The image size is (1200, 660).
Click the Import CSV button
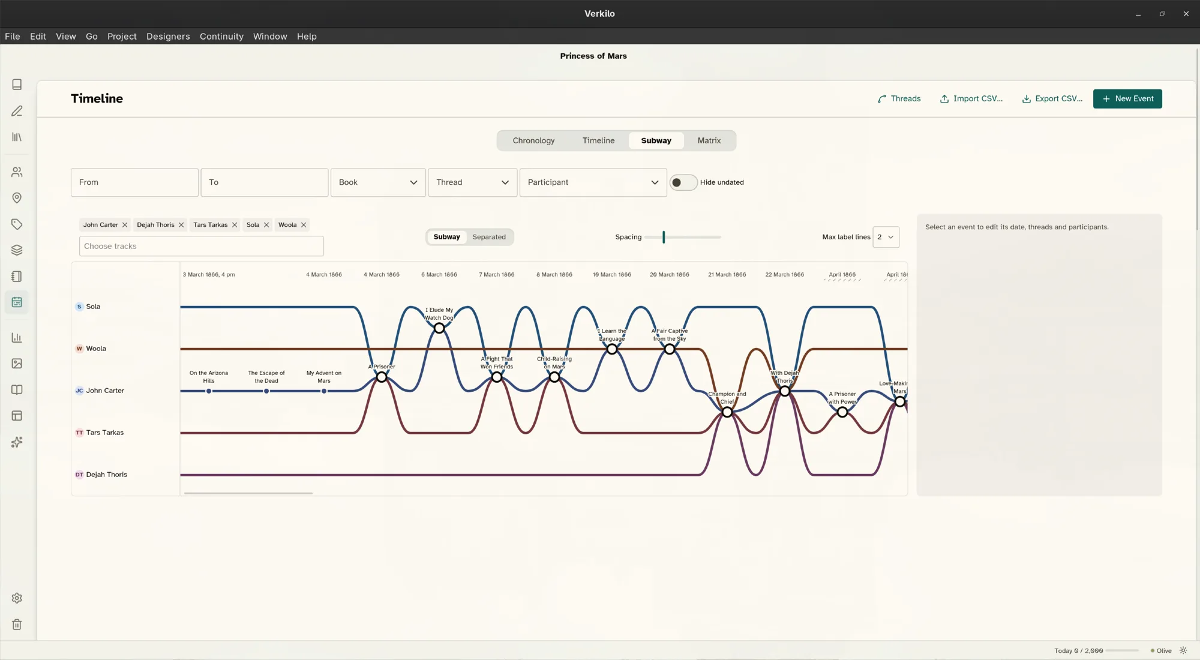point(971,98)
